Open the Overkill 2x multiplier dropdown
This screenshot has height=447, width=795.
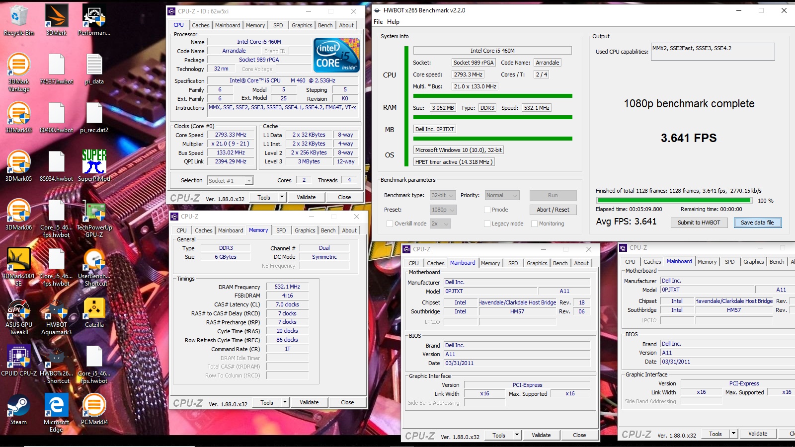tap(440, 223)
